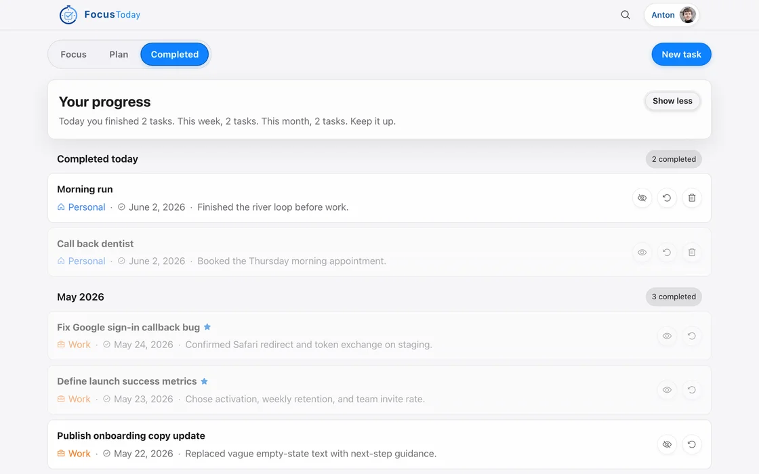759x474 pixels.
Task: Hide Publish onboarding copy update task
Action: 667,444
